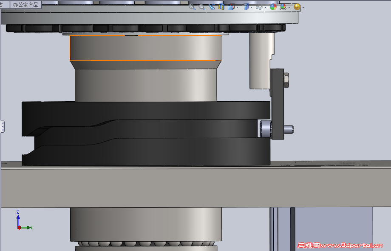
Task: Click the Z axis of the coordinate triad
Action: 18,217
